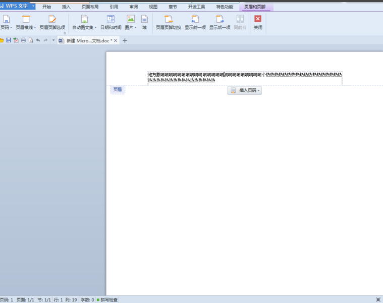This screenshot has width=383, height=303.
Task: Switch to the 视图 tab
Action: coord(153,7)
